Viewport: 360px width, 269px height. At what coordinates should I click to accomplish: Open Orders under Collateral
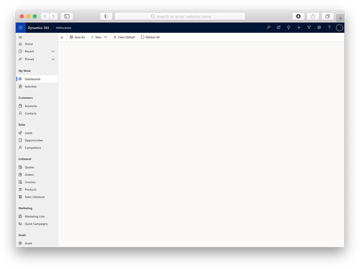[37, 175]
